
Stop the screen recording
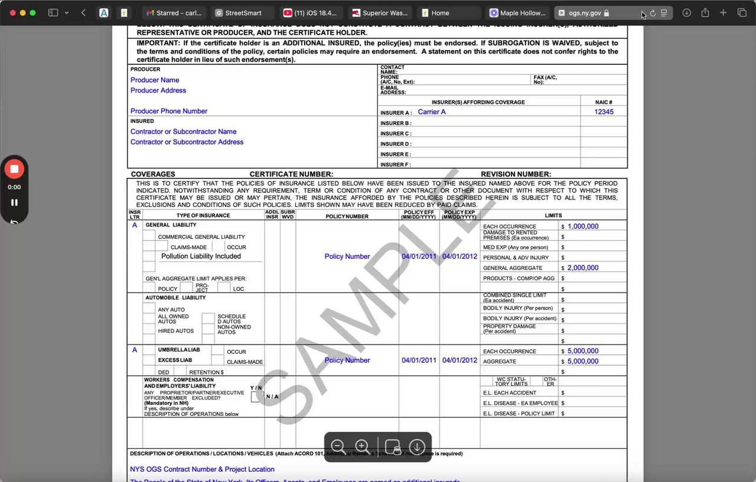pyautogui.click(x=14, y=169)
